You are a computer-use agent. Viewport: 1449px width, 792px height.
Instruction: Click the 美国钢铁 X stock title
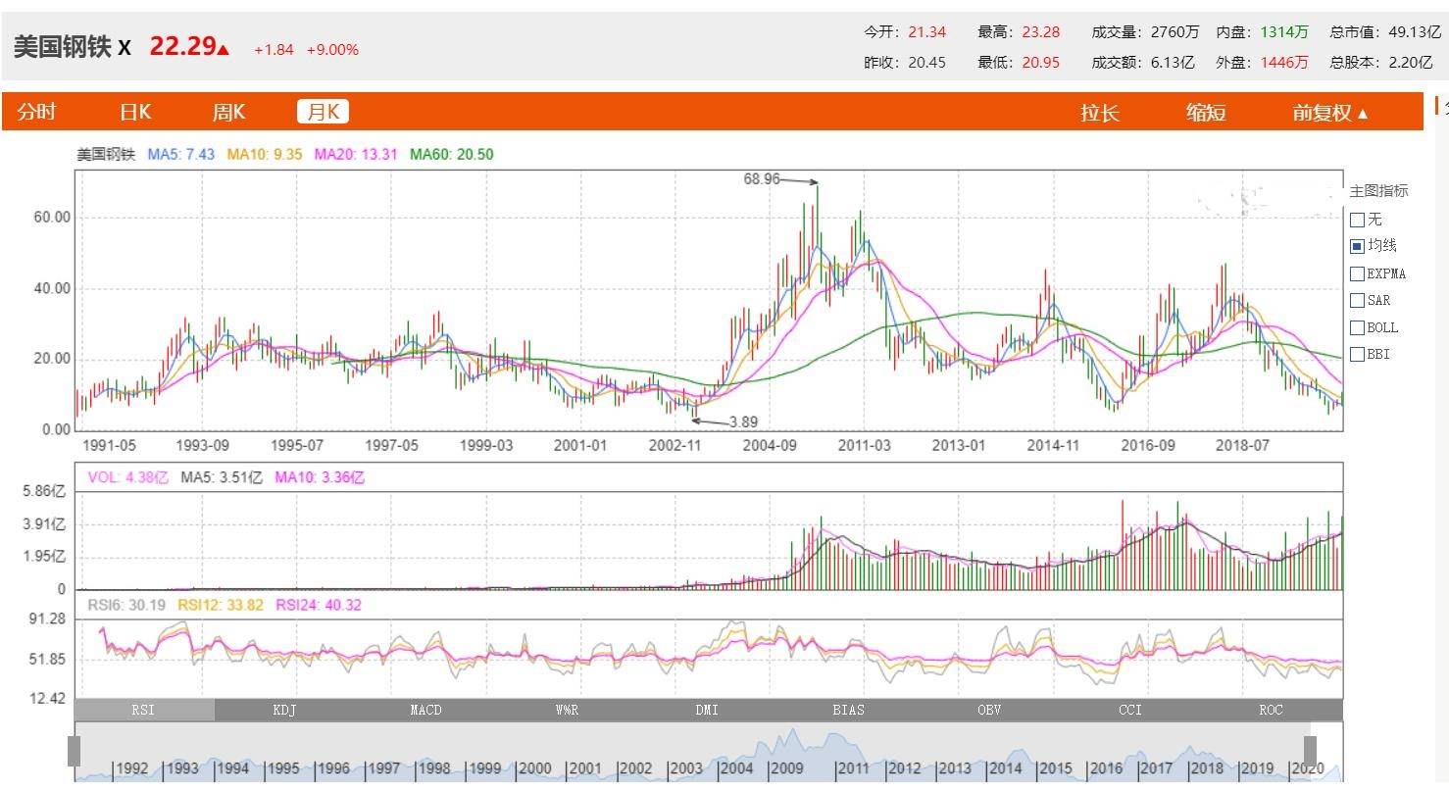[x=72, y=47]
